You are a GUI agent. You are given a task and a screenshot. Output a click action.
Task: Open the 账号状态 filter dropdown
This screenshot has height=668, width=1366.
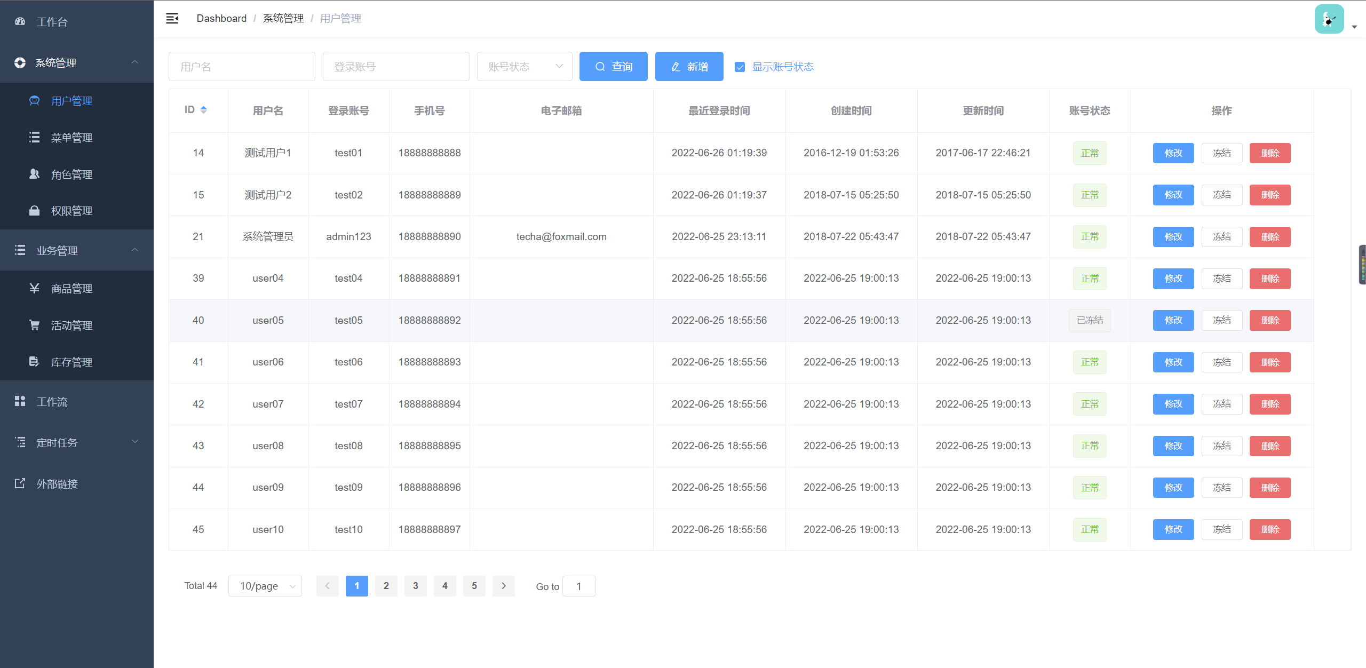pos(524,67)
